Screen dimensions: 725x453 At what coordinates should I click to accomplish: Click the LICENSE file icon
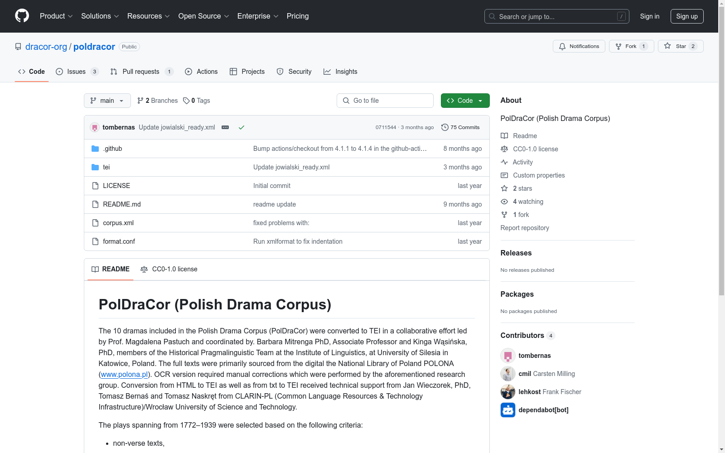95,186
